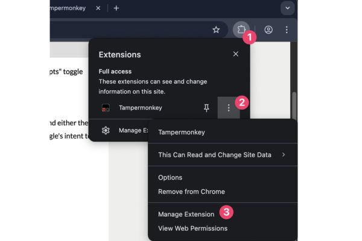Choose Options from the context menu
Viewport: 362px width, 241px height.
click(170, 178)
